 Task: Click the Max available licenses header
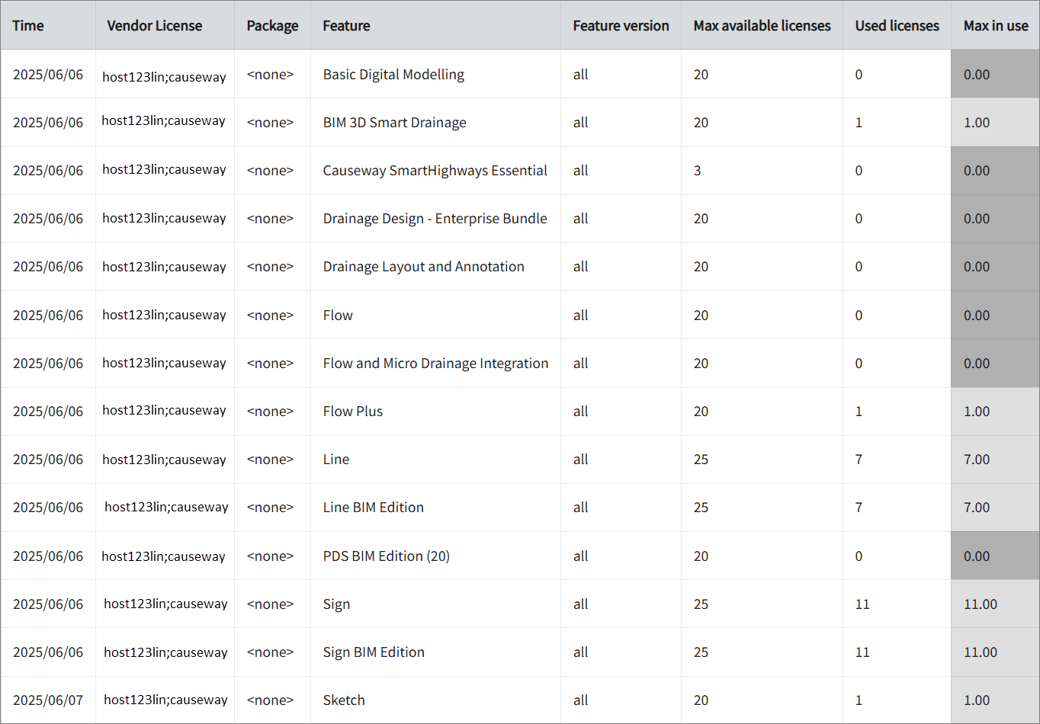(x=762, y=25)
